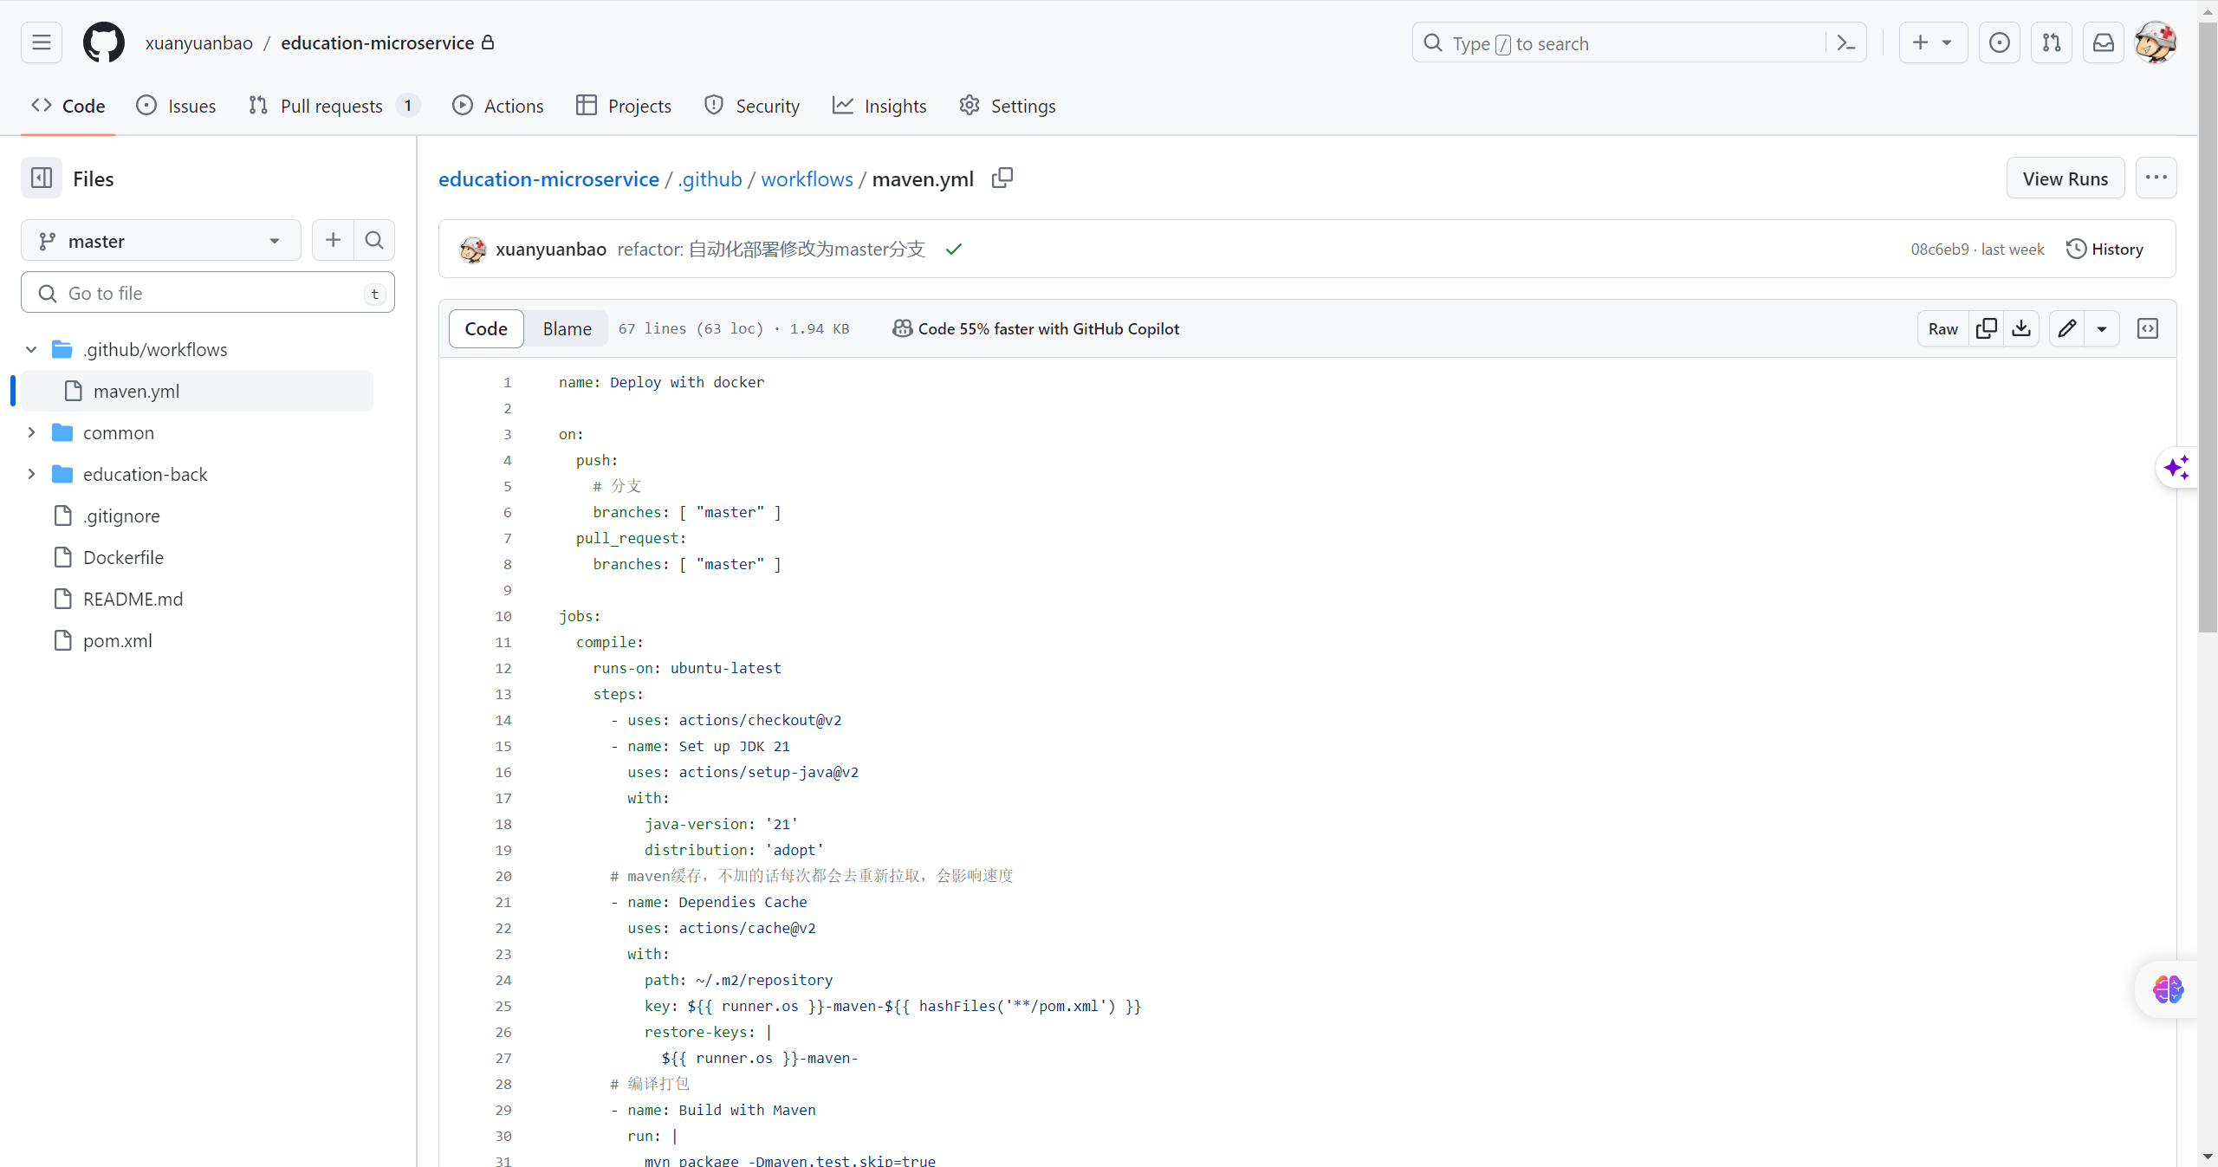Collapse the file tree sidebar
The width and height of the screenshot is (2218, 1167).
[x=42, y=178]
